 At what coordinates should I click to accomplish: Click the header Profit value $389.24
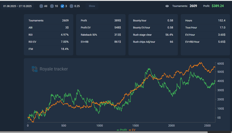pyautogui.click(x=218, y=6)
